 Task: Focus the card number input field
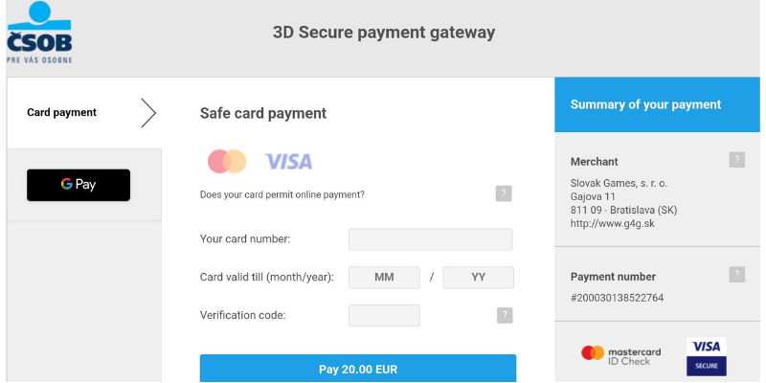pyautogui.click(x=430, y=239)
